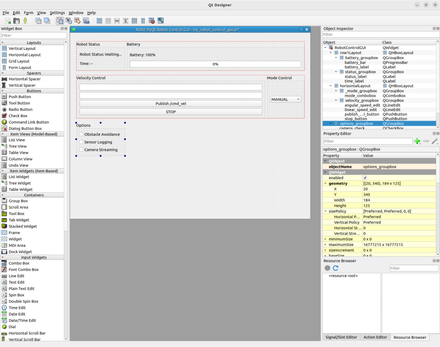Expand the sizeIncrement property row
Screen dimensions: 440x347
click(326, 250)
